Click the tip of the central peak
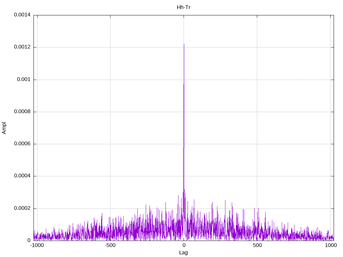 (184, 44)
